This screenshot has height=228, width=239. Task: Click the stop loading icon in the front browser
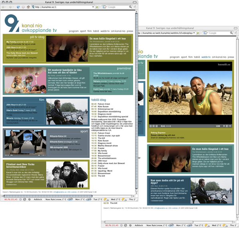pyautogui.click(x=23, y=7)
